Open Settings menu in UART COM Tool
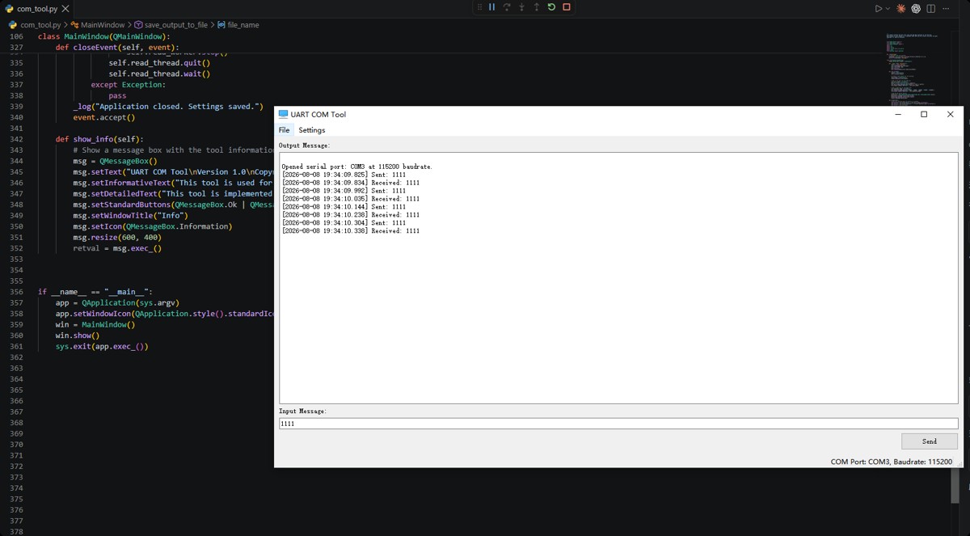 click(312, 130)
